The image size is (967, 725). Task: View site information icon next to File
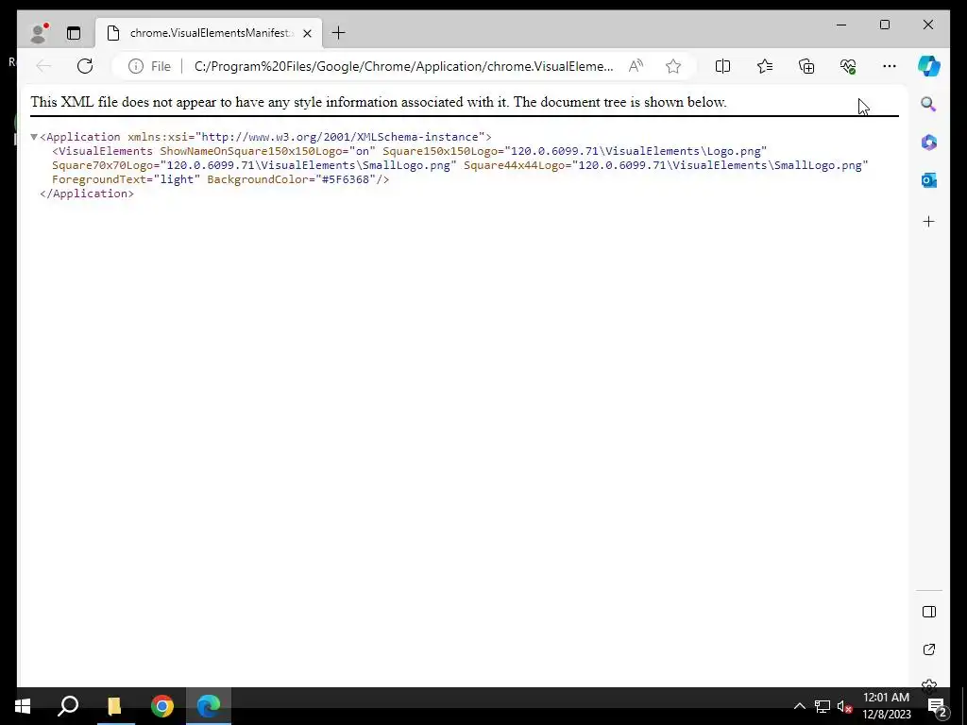136,66
